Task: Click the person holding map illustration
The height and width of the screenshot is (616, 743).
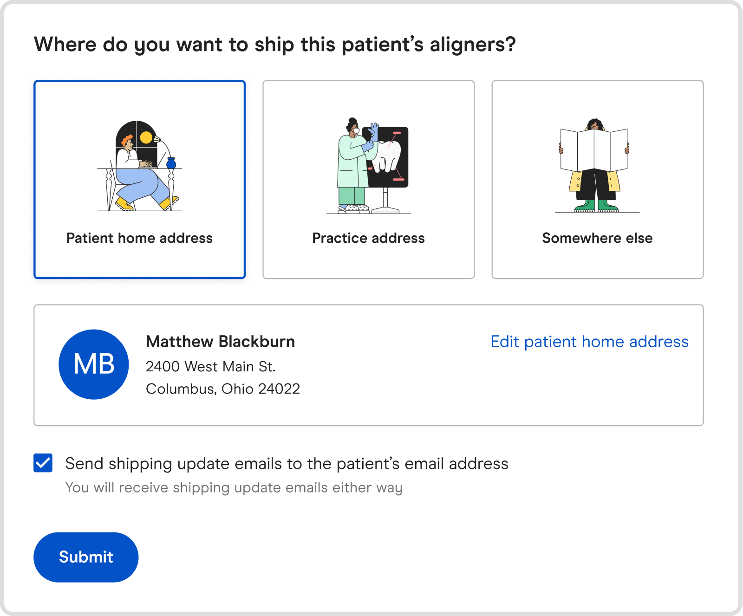Action: coord(595,166)
